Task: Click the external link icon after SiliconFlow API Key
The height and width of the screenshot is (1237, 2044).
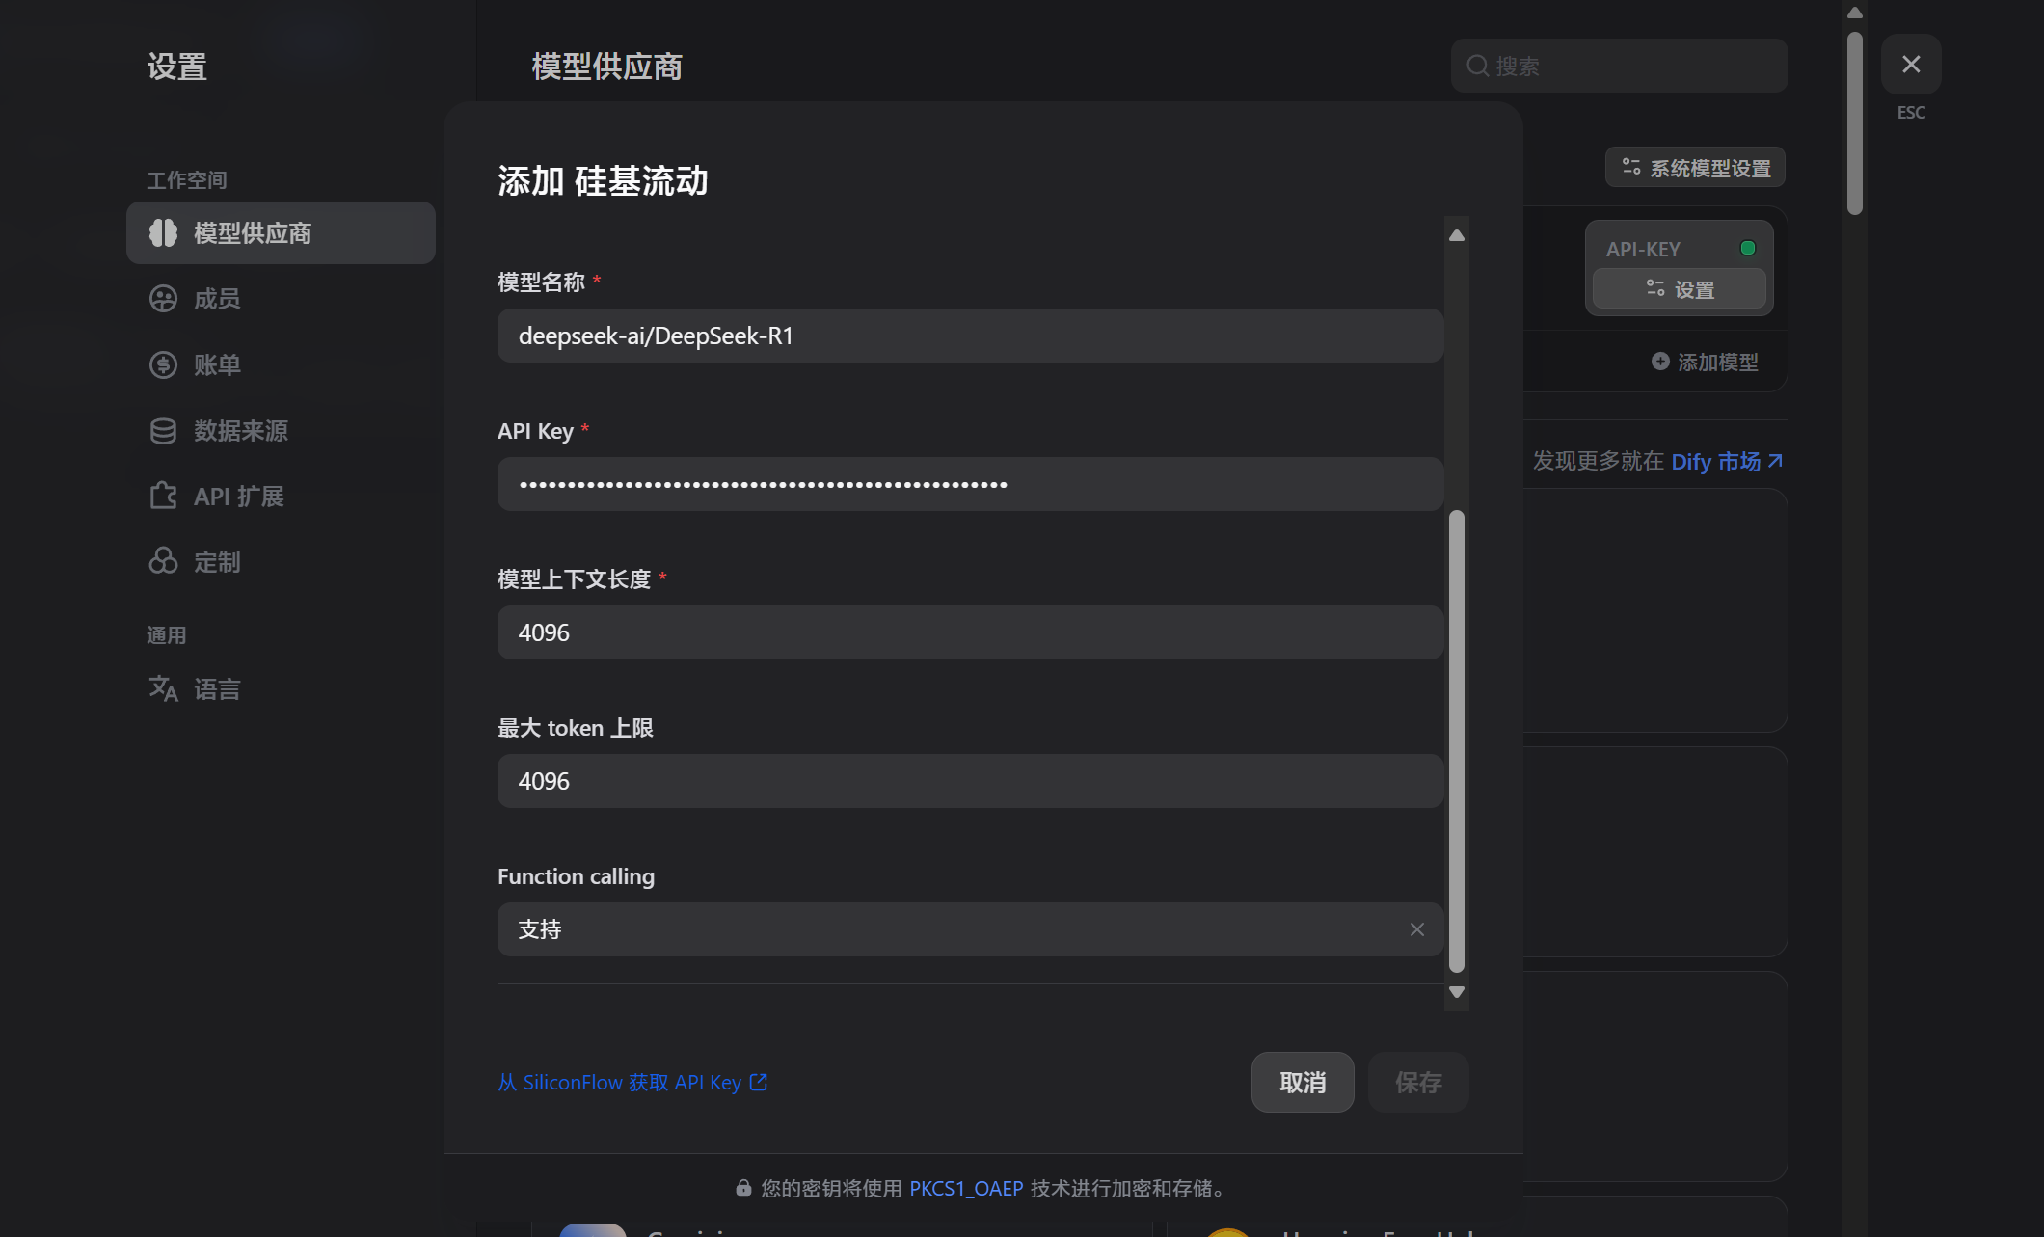Action: (x=759, y=1082)
